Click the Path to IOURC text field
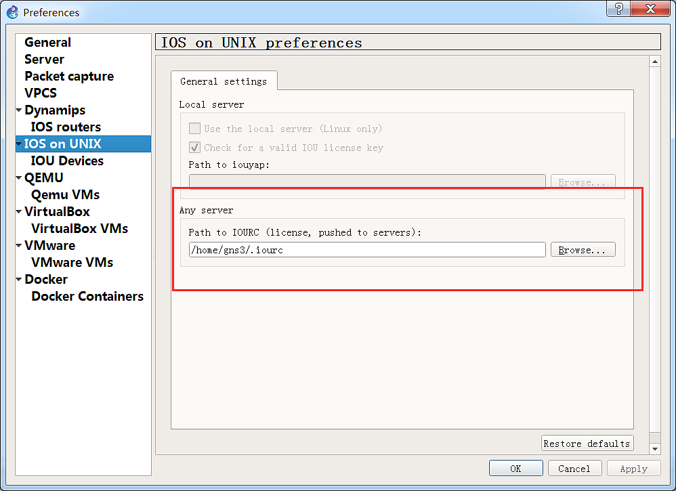Viewport: 676px width, 491px height. tap(366, 250)
